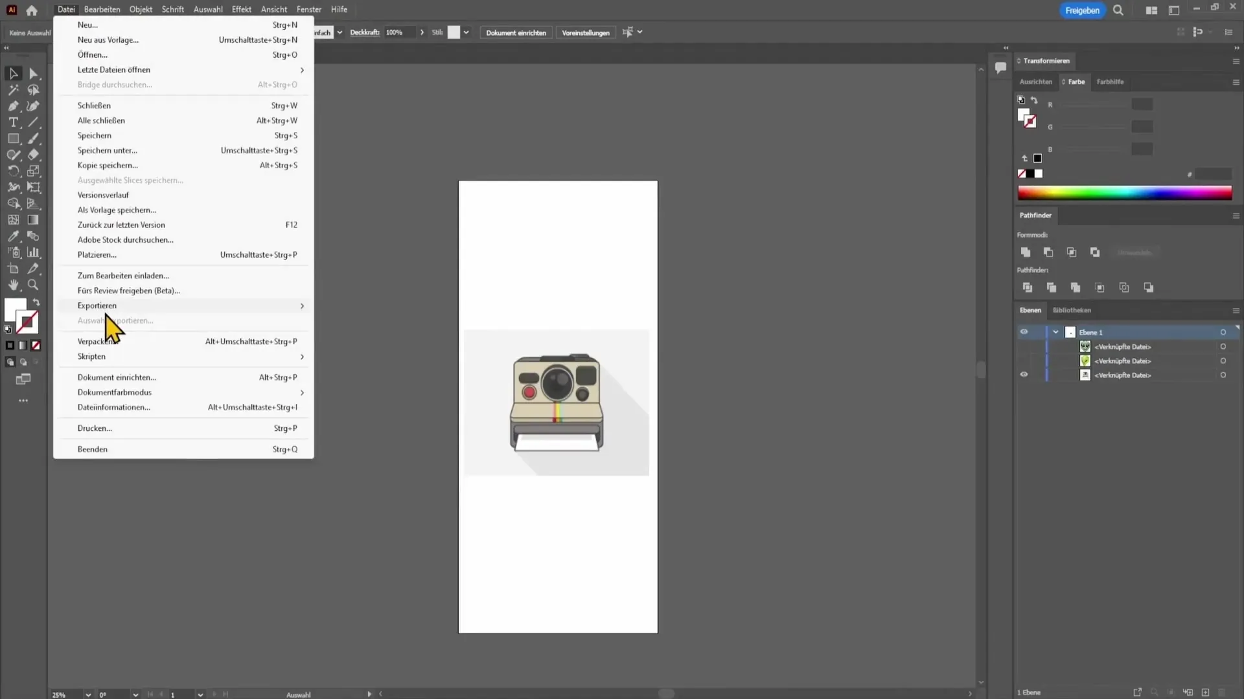Set paint mode to None in toolbar
The image size is (1244, 699).
pos(36,346)
